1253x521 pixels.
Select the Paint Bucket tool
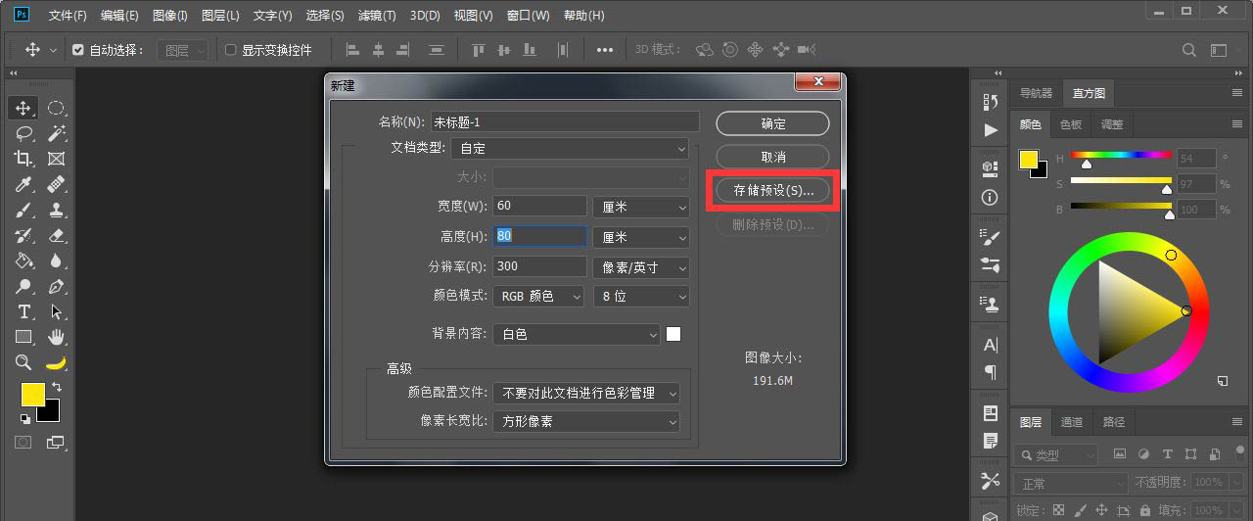pos(23,260)
